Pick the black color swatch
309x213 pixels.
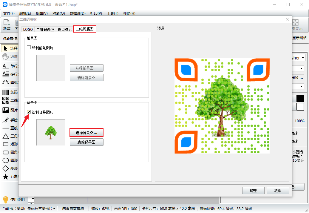[x=300, y=99]
